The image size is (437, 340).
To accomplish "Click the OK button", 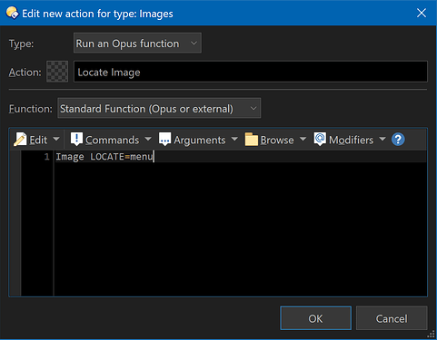I will click(315, 318).
